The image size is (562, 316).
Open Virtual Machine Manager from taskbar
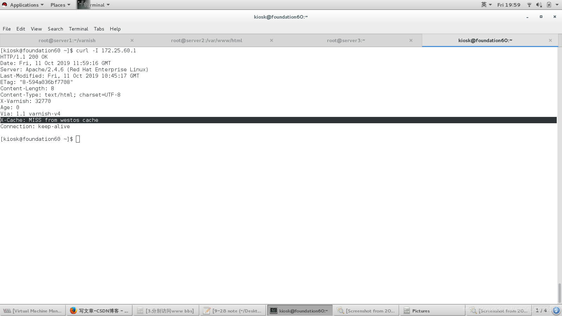click(33, 311)
